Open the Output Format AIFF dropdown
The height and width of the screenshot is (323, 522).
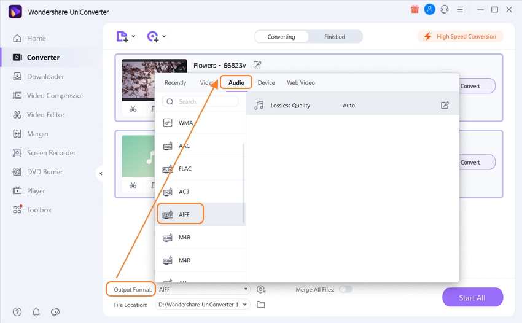(203, 290)
